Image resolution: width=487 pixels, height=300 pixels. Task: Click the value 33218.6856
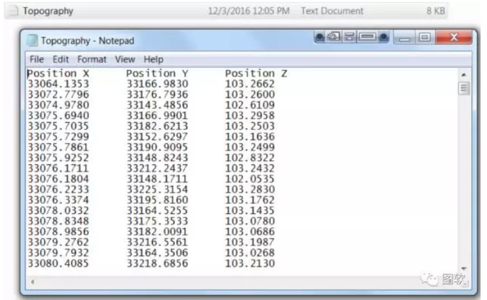point(158,263)
